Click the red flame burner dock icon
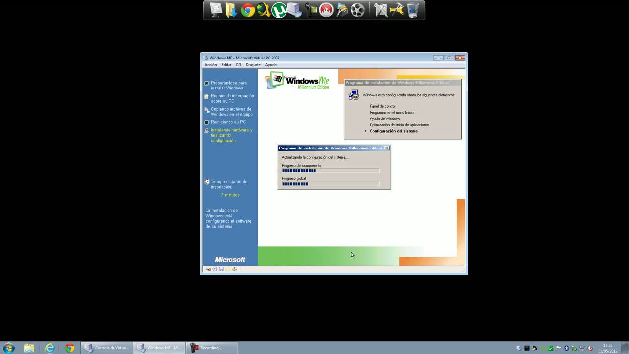The width and height of the screenshot is (629, 354). click(x=326, y=10)
